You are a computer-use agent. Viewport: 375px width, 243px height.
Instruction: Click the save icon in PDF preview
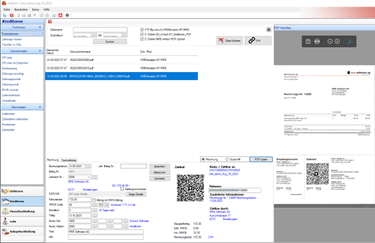point(308,41)
